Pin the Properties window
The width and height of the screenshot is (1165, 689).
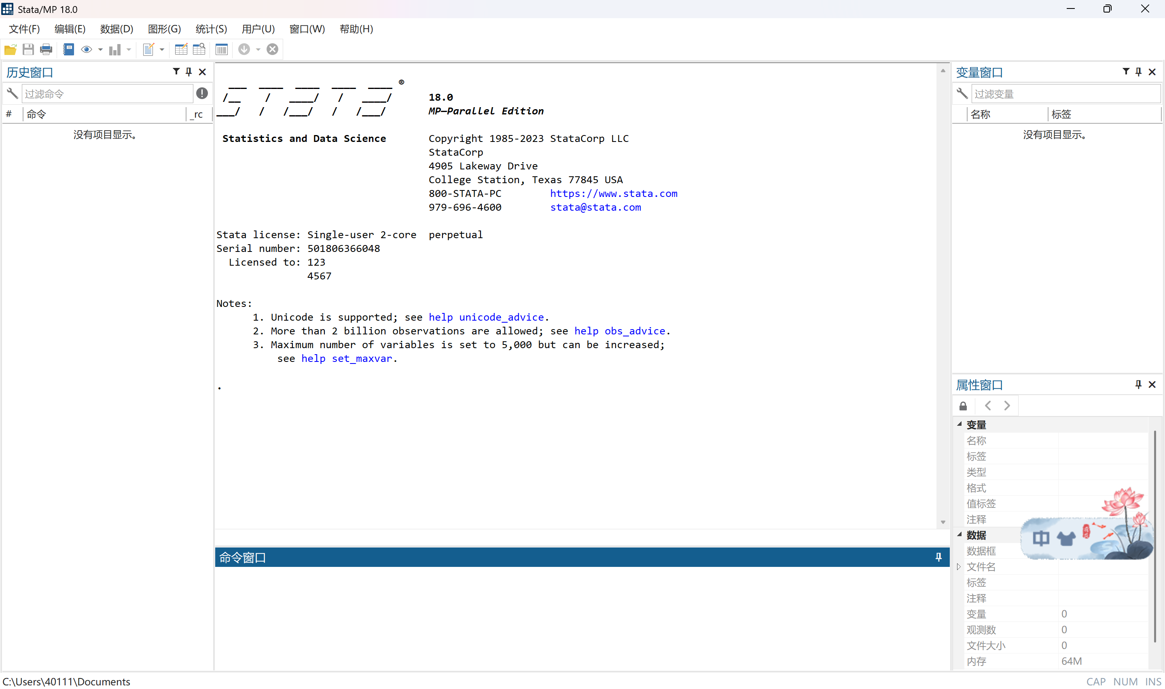coord(1139,385)
